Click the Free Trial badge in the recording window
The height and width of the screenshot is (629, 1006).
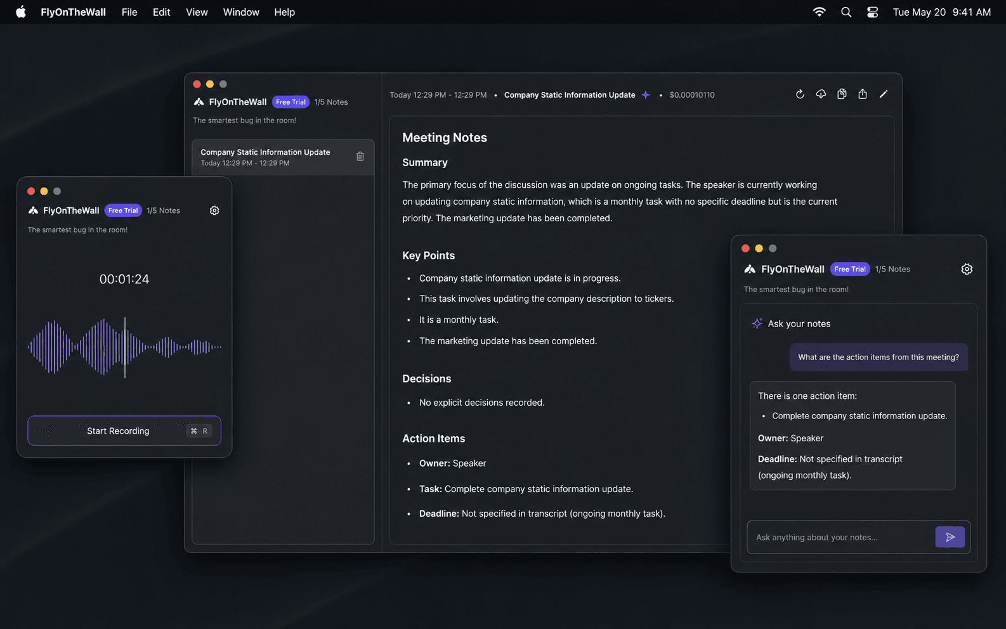(x=123, y=211)
